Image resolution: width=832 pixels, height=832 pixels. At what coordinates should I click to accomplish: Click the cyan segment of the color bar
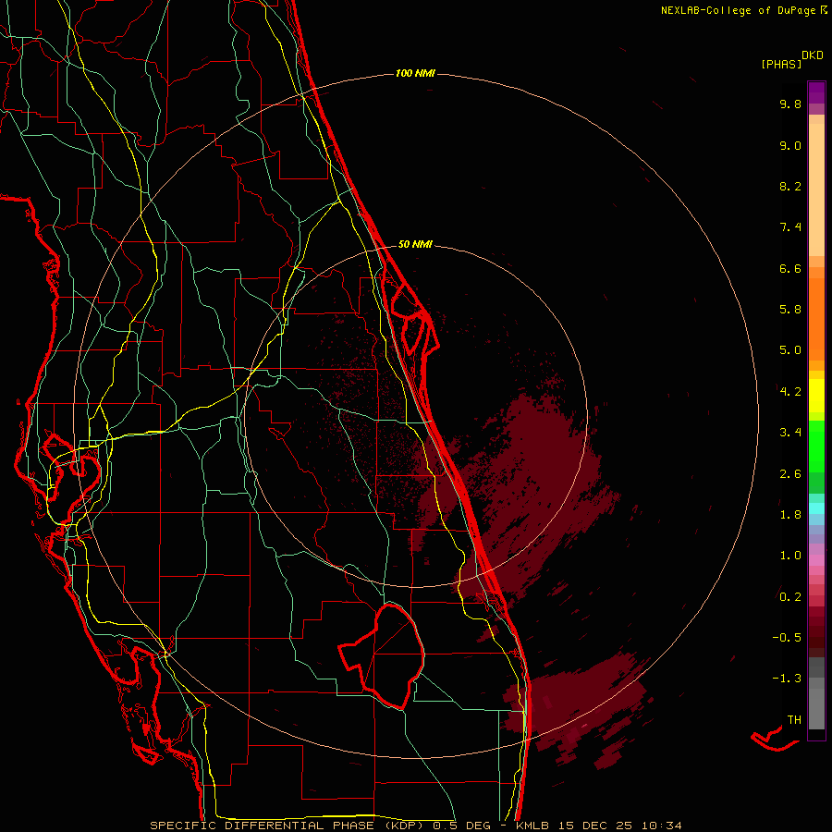816,508
